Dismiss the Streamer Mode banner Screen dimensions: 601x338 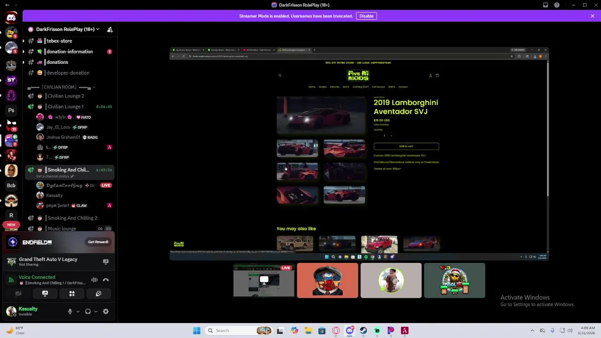coord(593,16)
